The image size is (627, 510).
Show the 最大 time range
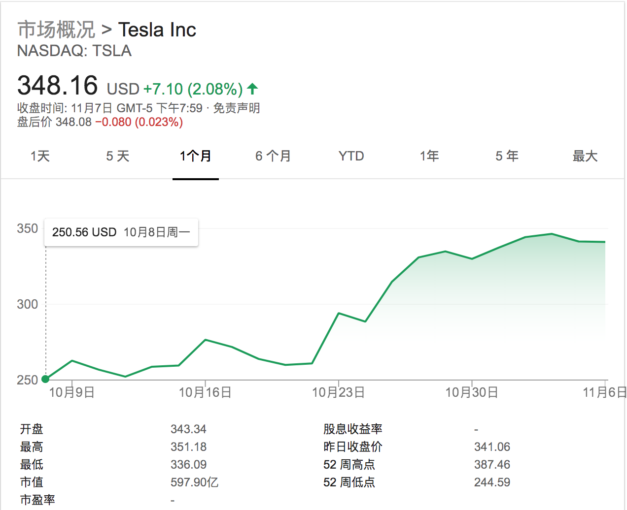585,157
